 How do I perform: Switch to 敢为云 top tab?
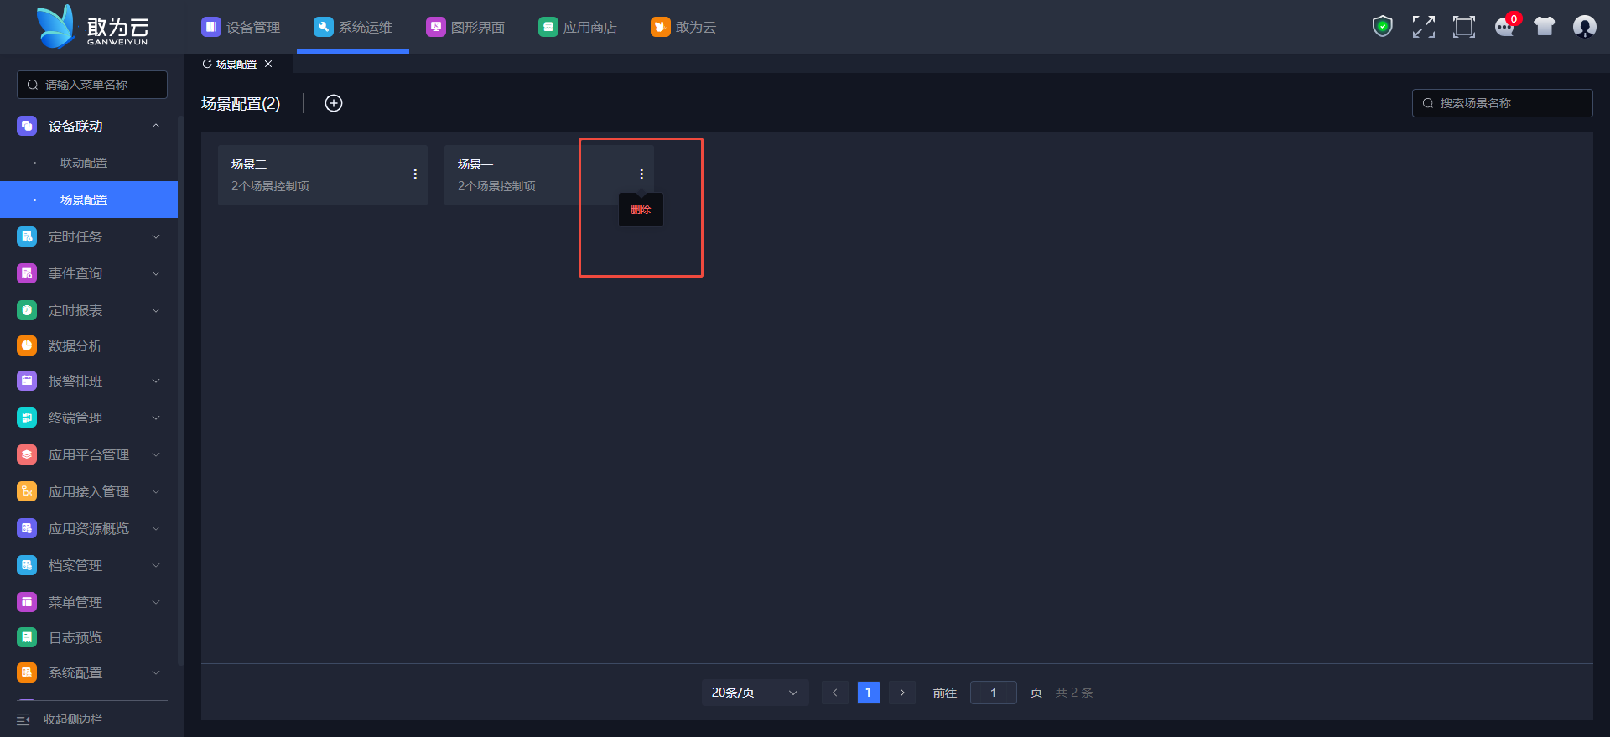point(683,27)
